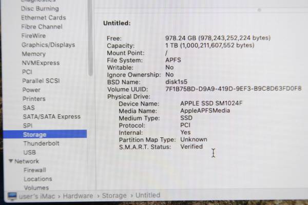Open SATA/SATA Express category
This screenshot has height=205, width=308.
pos(52,117)
